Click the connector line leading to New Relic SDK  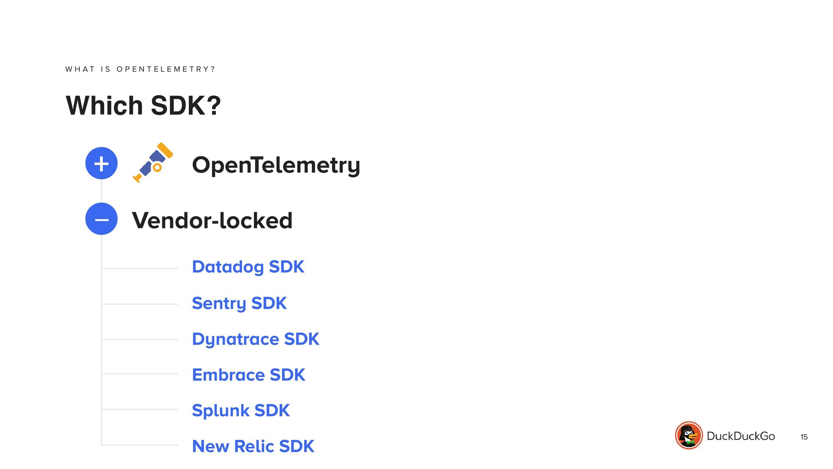[140, 445]
